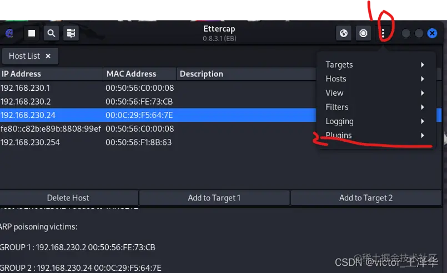Open the three-dot Ettercap menu
Image resolution: width=447 pixels, height=273 pixels.
pyautogui.click(x=383, y=33)
